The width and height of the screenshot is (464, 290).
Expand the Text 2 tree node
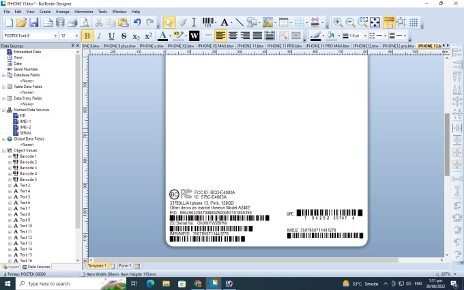pos(10,186)
